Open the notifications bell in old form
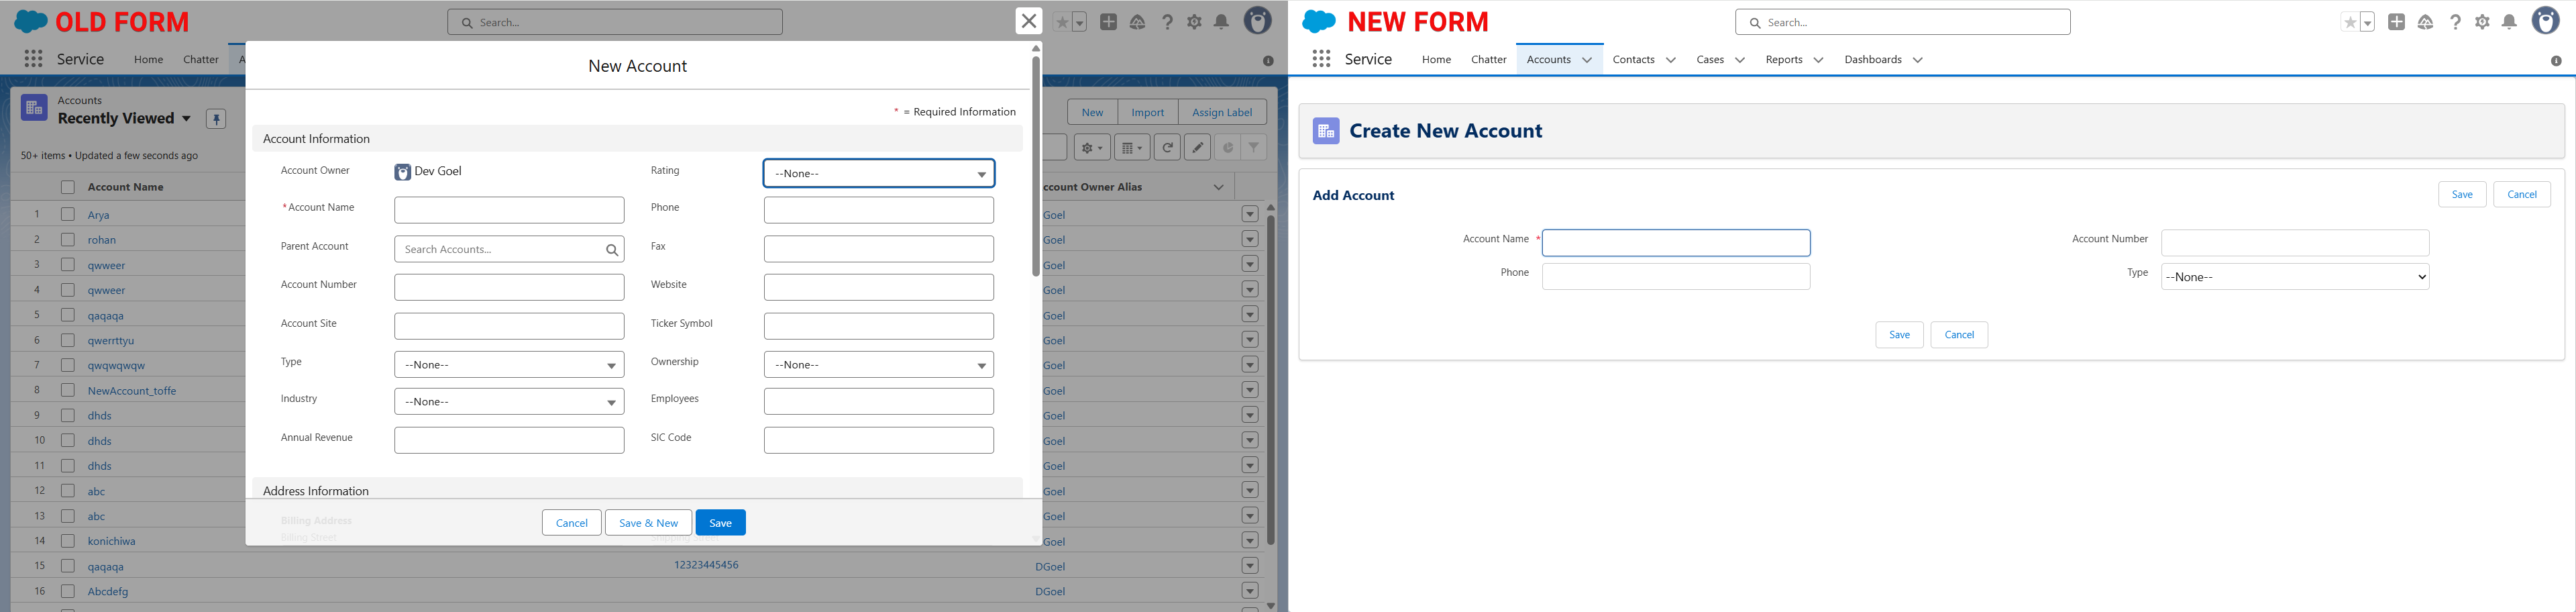This screenshot has height=612, width=2576. tap(1221, 22)
